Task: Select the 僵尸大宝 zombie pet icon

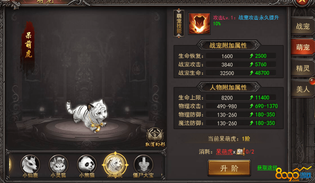Action: coord(143,164)
